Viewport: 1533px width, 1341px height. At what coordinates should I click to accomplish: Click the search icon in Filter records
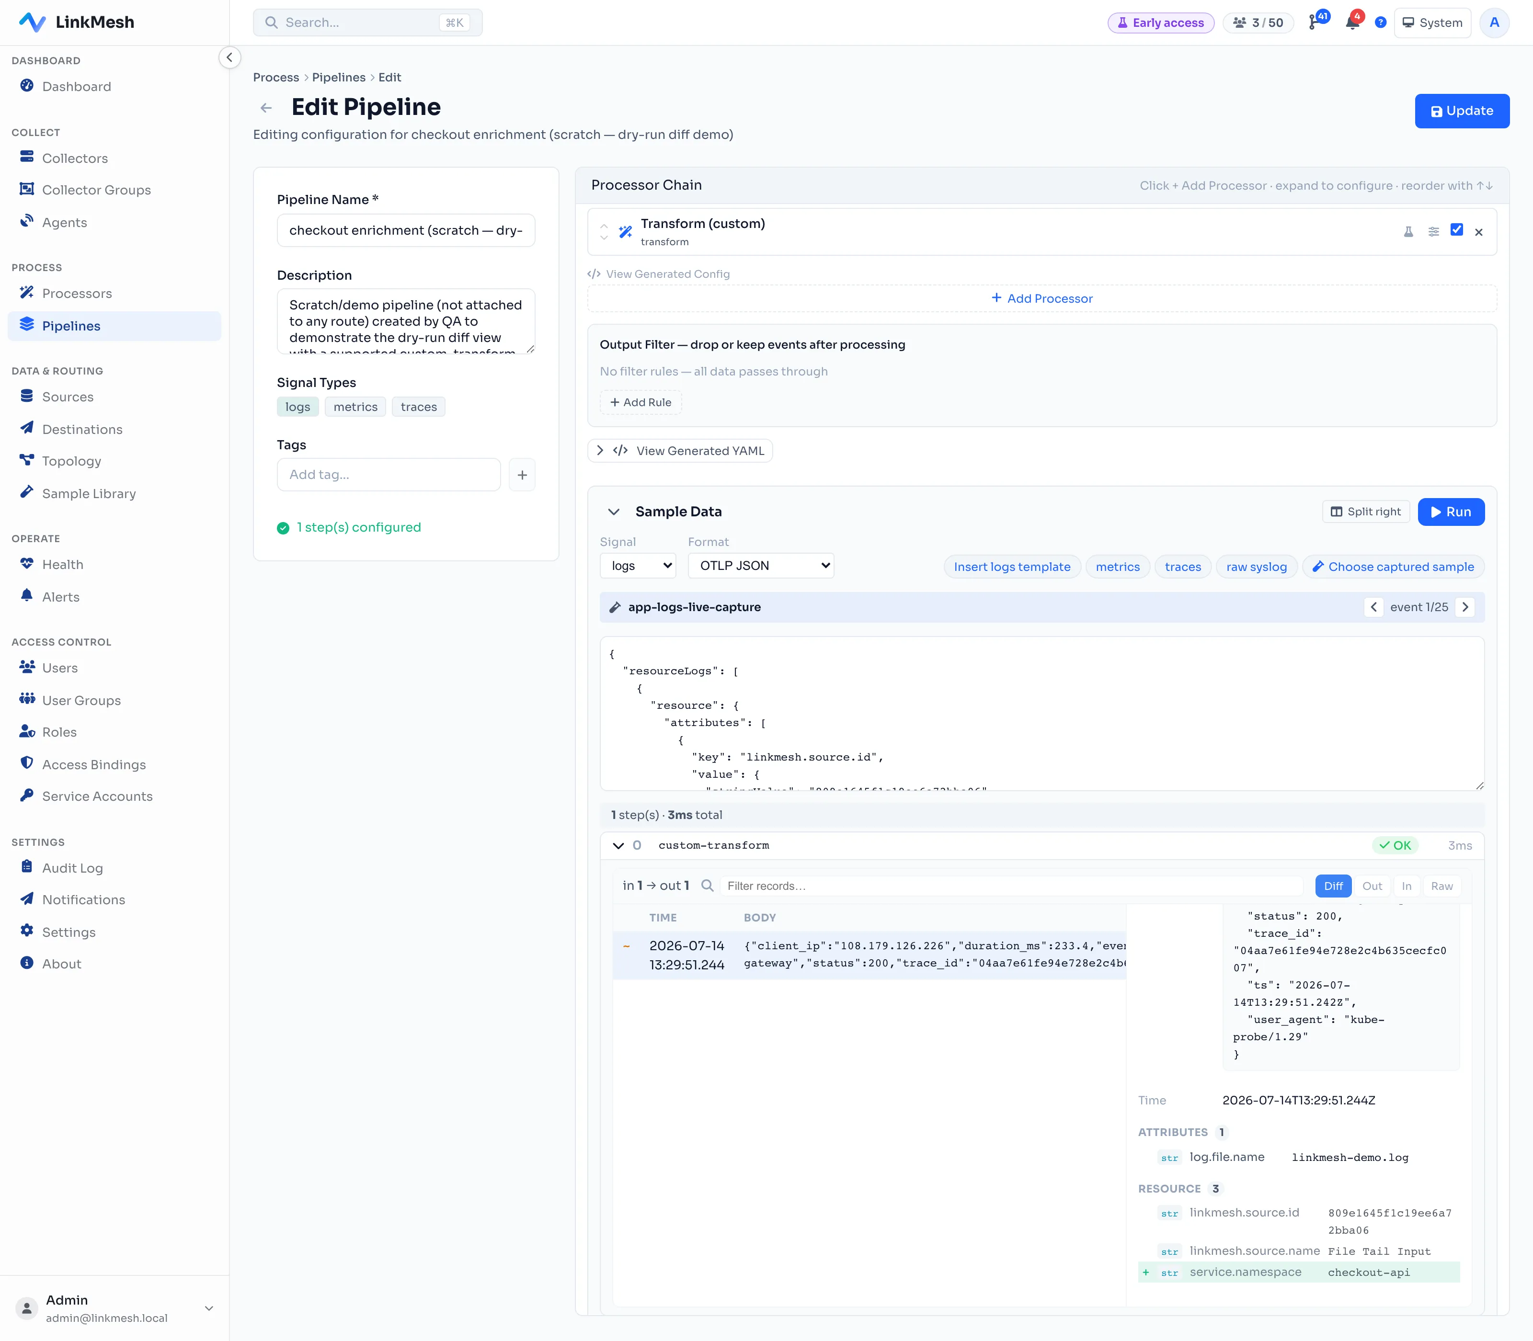tap(707, 885)
